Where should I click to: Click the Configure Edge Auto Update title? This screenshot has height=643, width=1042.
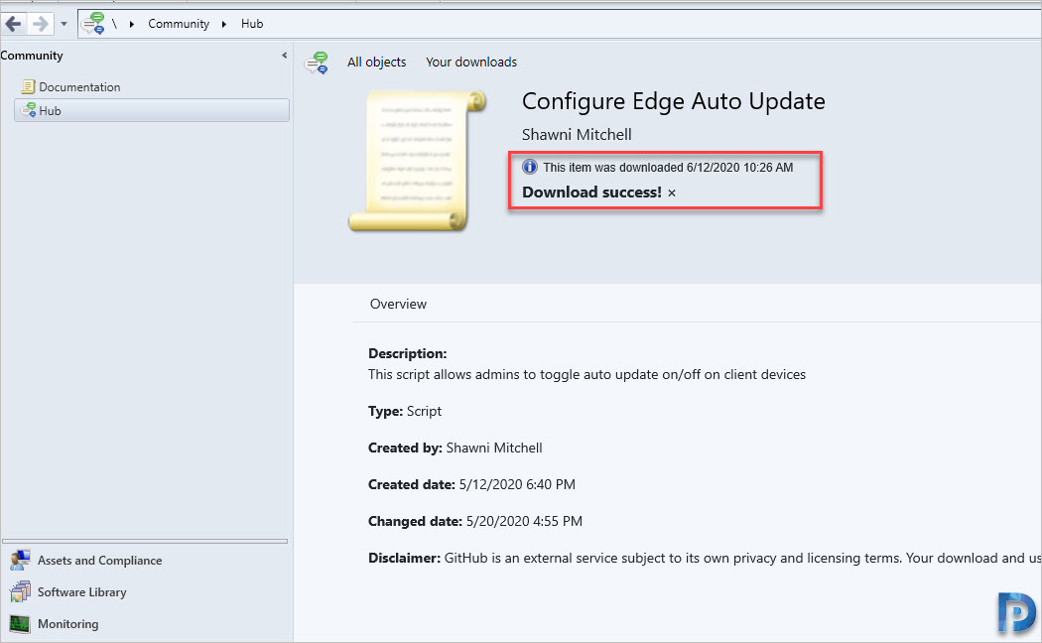coord(673,101)
